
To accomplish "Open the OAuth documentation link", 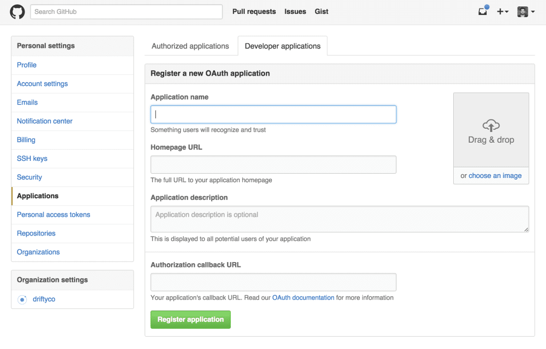I will tap(303, 297).
